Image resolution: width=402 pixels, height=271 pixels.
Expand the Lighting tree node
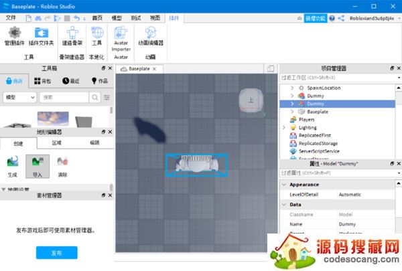284,128
